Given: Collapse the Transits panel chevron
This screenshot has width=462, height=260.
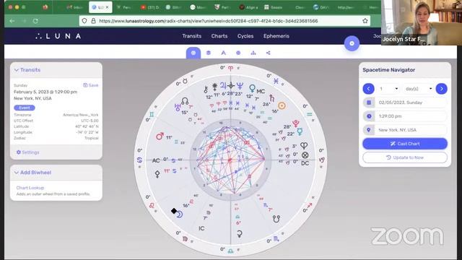Looking at the screenshot, I should pyautogui.click(x=17, y=70).
